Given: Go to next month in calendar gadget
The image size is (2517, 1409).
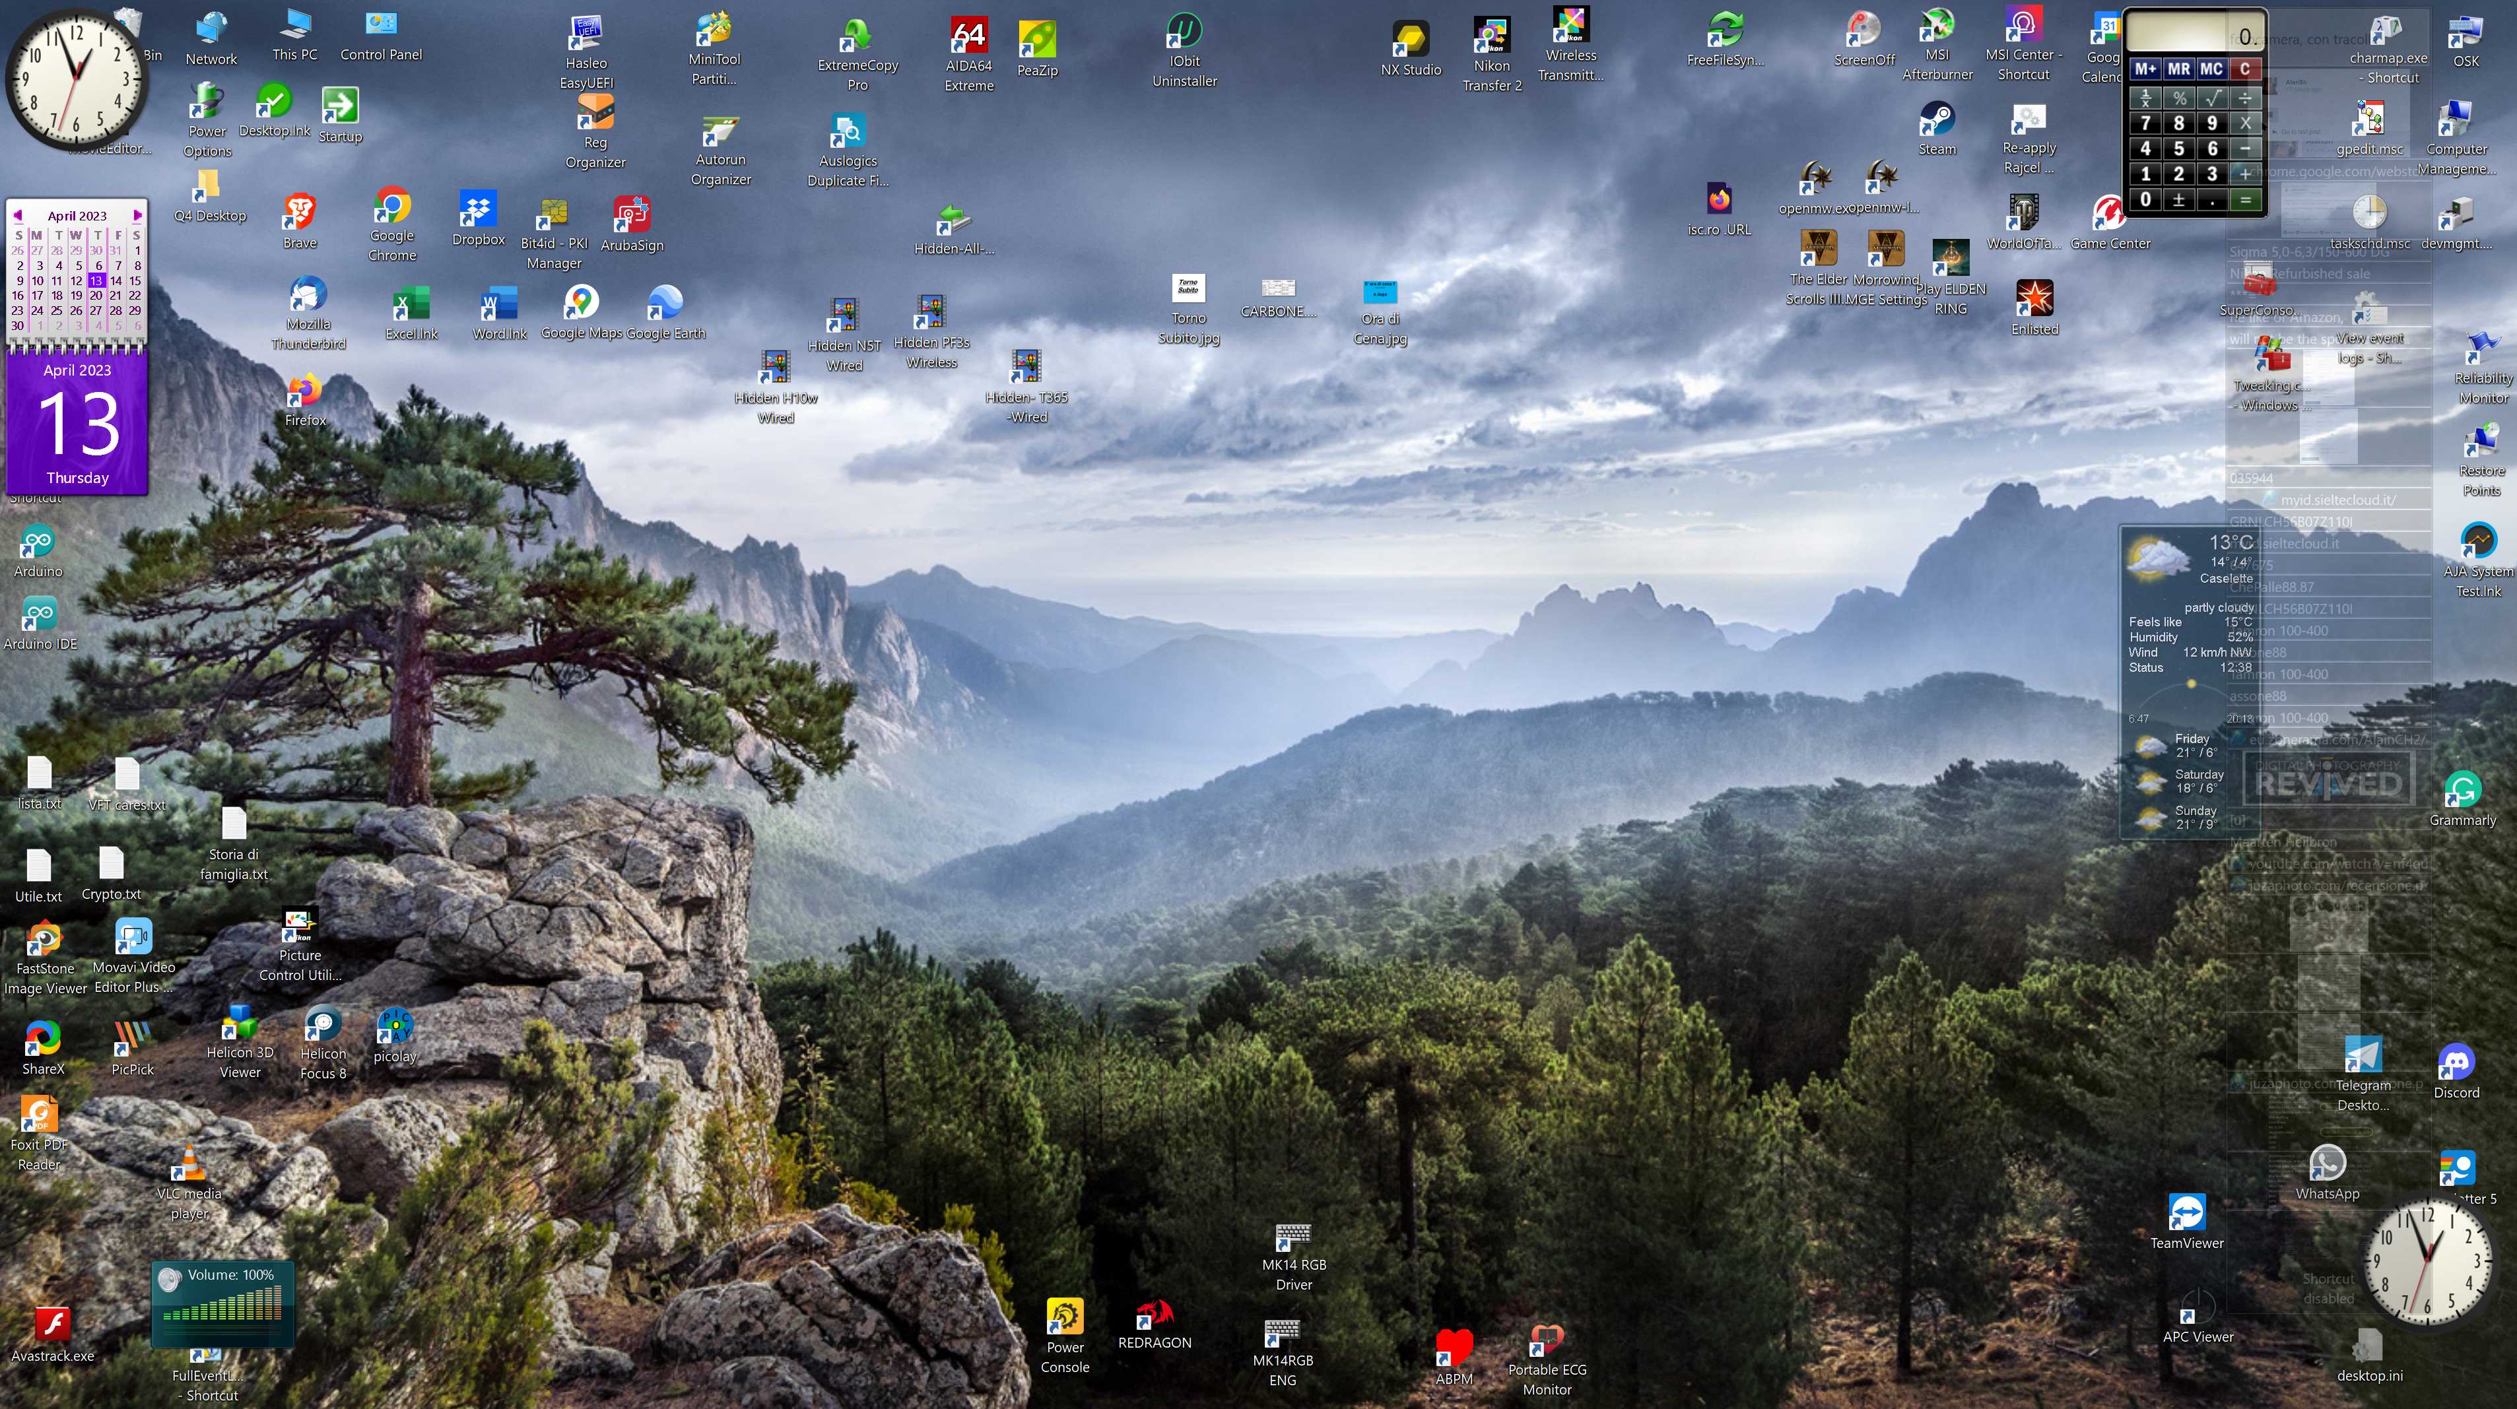Looking at the screenshot, I should coord(138,215).
